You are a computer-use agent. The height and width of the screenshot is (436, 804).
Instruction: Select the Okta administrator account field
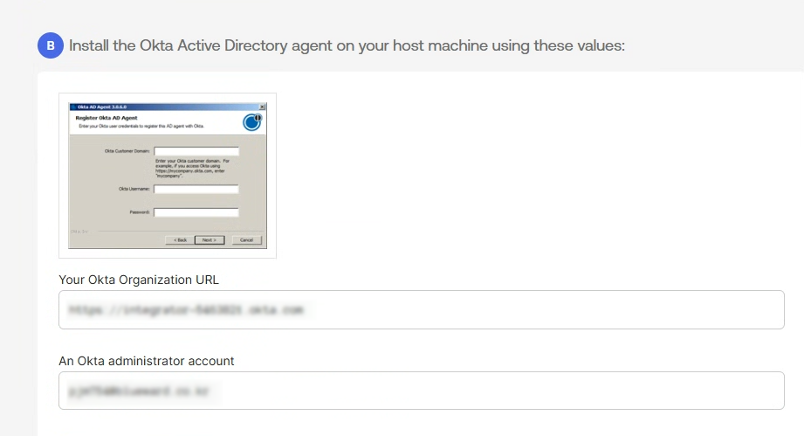coord(422,391)
